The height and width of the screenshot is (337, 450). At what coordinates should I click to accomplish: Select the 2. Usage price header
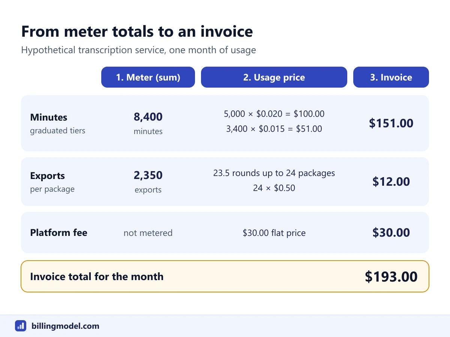pyautogui.click(x=274, y=77)
